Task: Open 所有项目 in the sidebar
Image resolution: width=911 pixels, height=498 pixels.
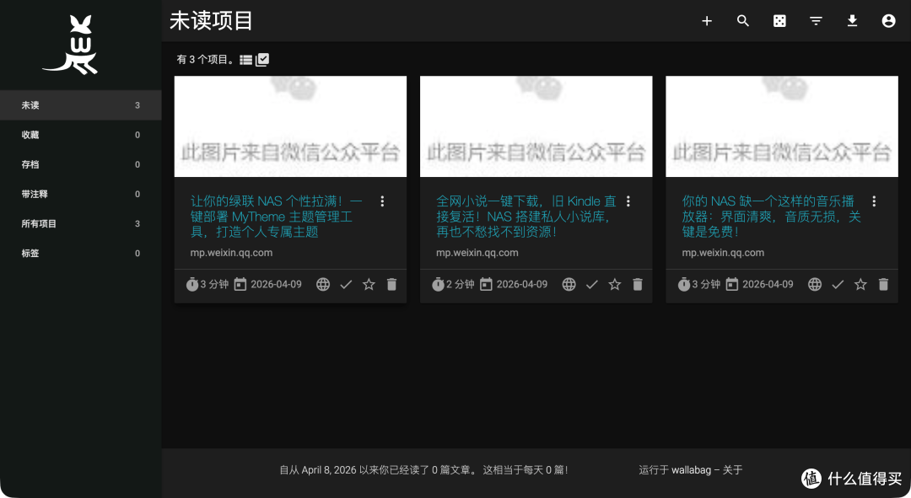Action: coord(81,223)
